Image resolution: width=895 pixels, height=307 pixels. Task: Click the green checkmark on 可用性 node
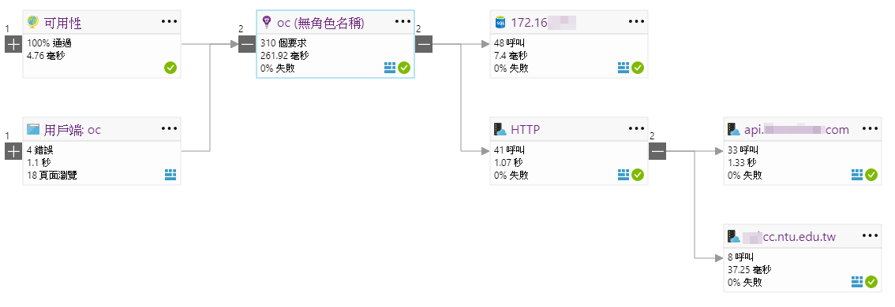coord(170,68)
